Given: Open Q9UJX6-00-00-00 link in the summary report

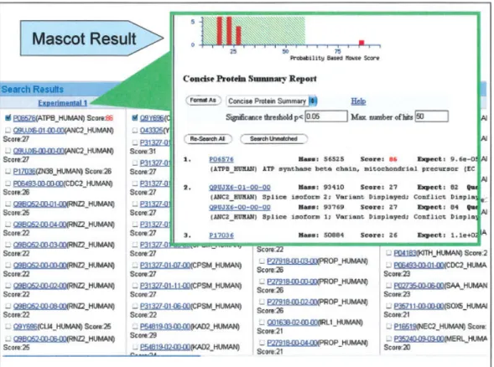Looking at the screenshot, I should [240, 207].
